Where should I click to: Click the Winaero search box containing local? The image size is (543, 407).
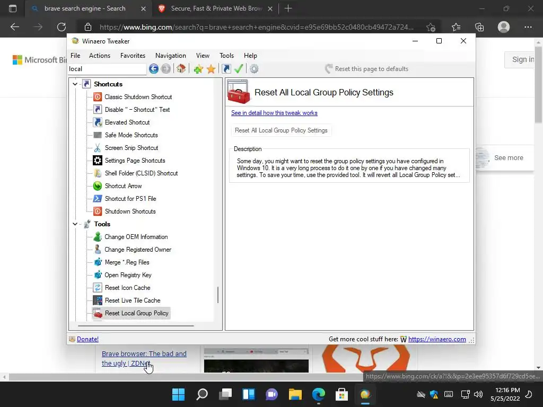click(x=107, y=69)
